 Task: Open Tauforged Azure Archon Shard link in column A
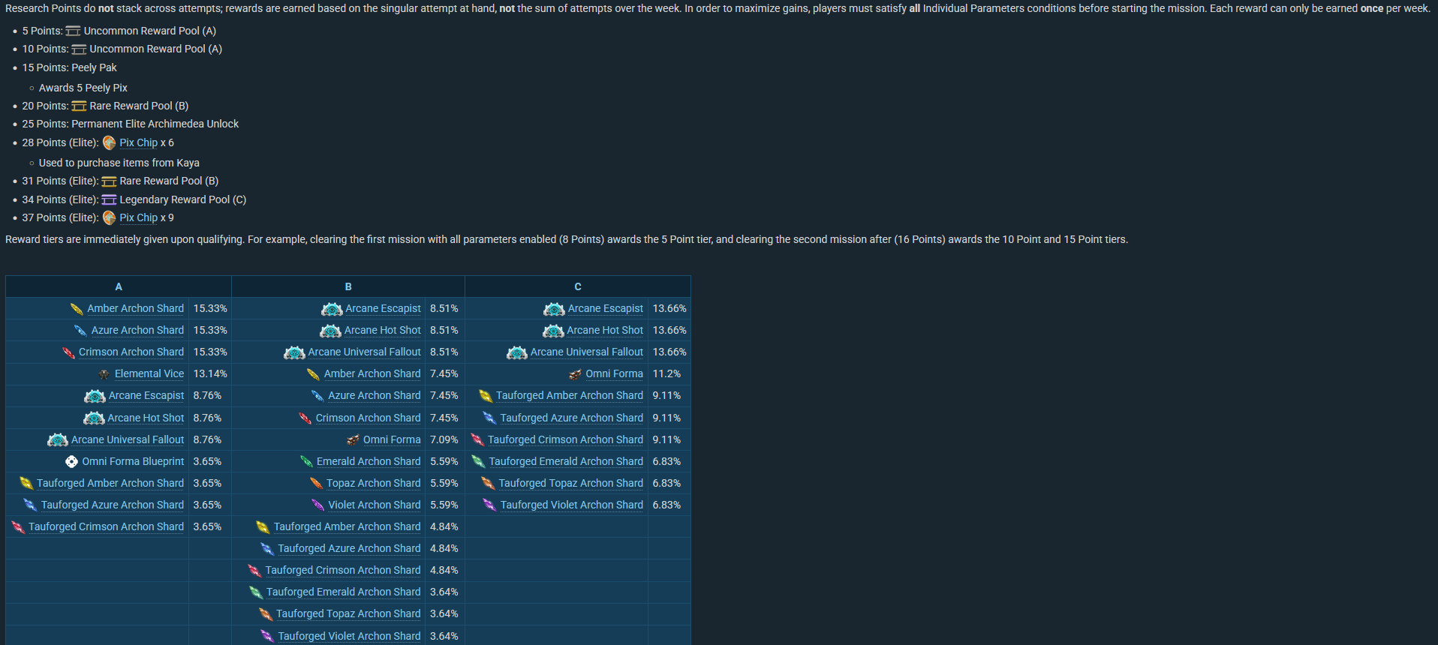point(113,505)
